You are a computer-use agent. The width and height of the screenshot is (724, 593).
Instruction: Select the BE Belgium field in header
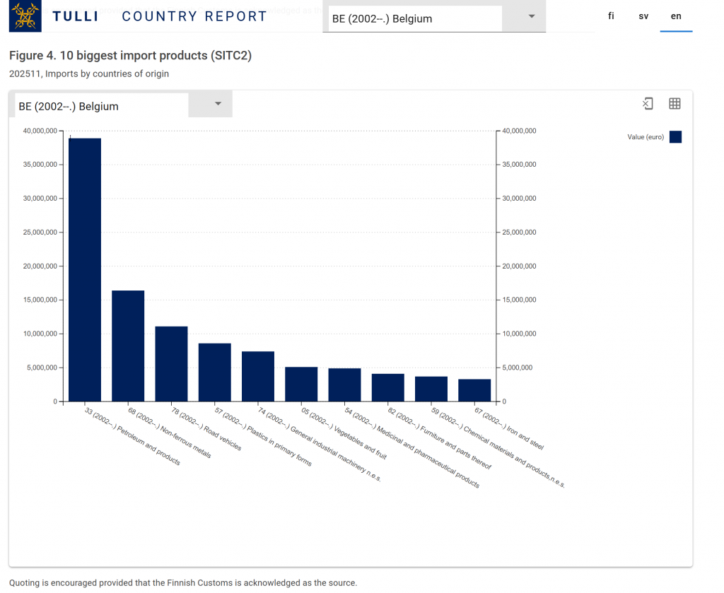414,18
